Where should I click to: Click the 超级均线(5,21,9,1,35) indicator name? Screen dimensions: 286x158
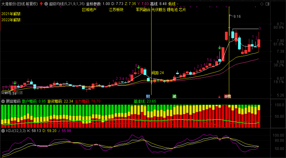point(67,4)
